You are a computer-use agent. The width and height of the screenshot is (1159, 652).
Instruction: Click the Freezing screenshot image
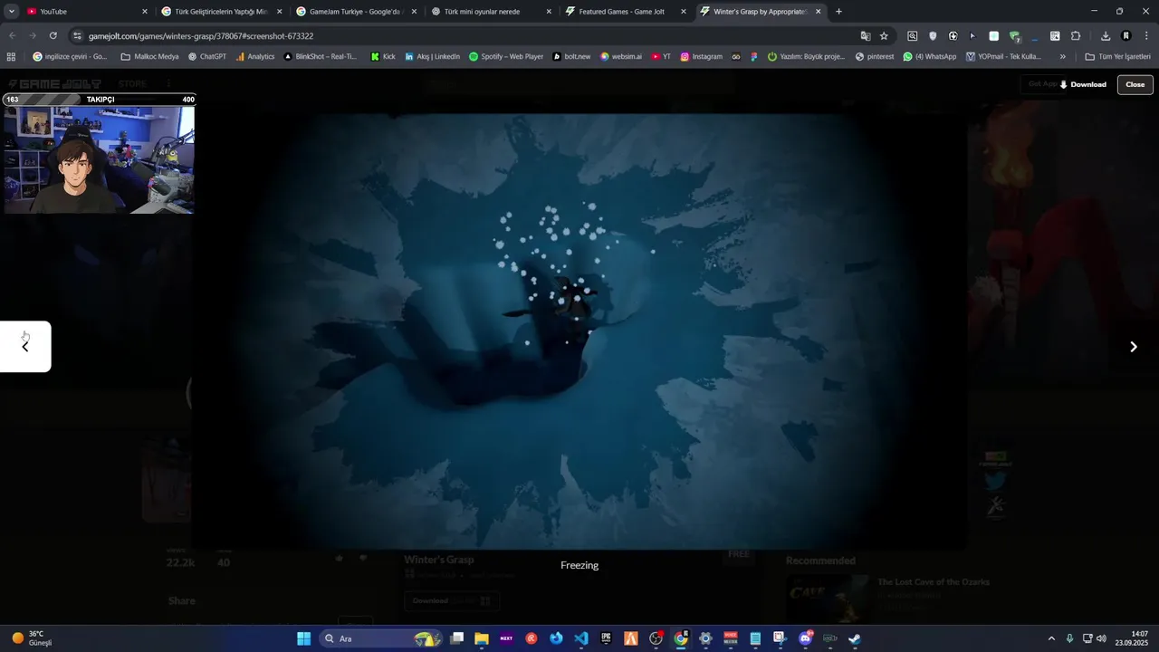(579, 331)
